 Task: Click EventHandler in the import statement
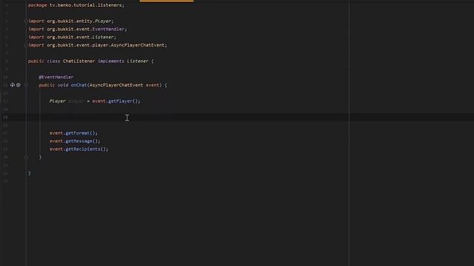coord(108,30)
